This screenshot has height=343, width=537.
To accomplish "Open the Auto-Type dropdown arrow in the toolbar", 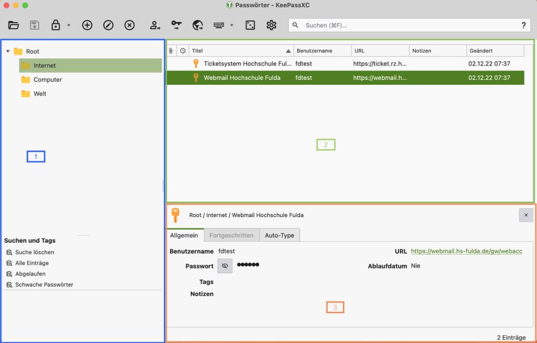I will [232, 26].
